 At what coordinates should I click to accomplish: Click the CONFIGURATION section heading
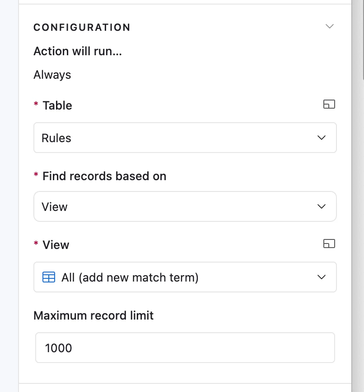82,27
